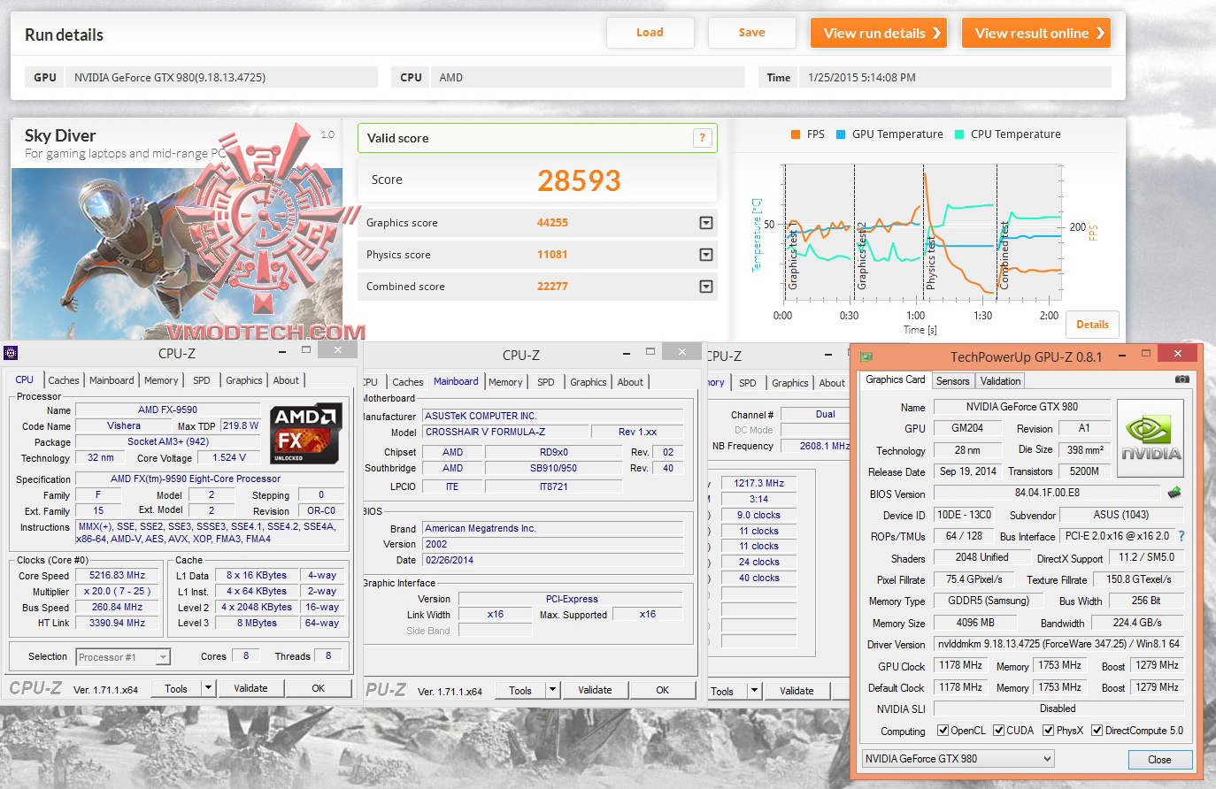Click the Core Voltage value 1.524 V

tap(229, 457)
